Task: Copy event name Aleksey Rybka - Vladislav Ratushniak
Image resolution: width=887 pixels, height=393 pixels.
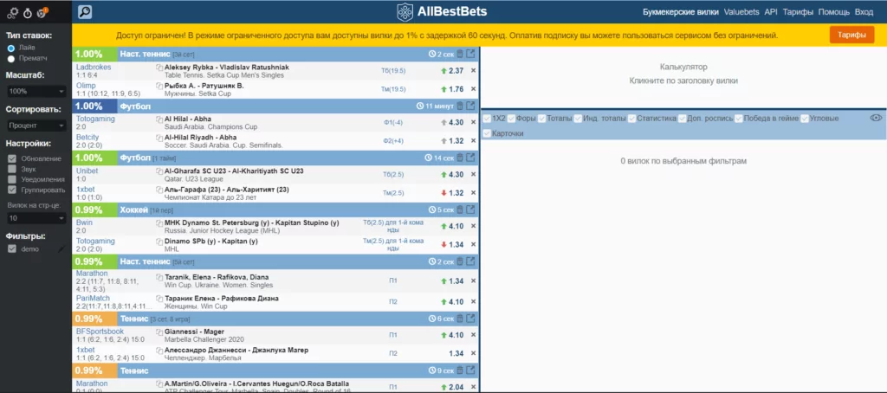Action: [x=159, y=68]
